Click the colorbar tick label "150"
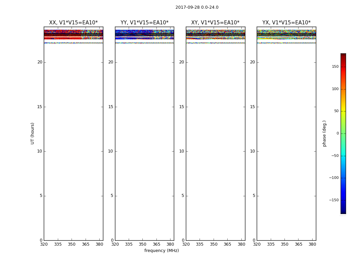Screen dimensions: 351x267 [x=335, y=66]
